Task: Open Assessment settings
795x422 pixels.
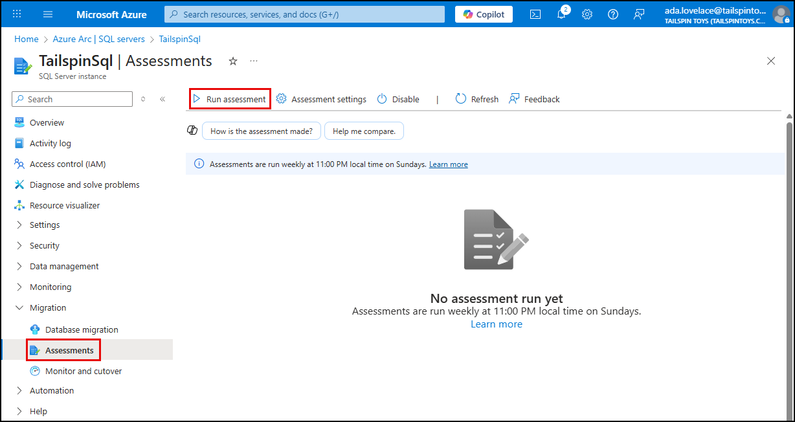Action: click(321, 98)
